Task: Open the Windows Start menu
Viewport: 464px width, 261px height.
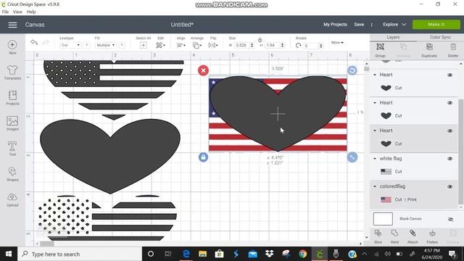Action: pos(9,254)
